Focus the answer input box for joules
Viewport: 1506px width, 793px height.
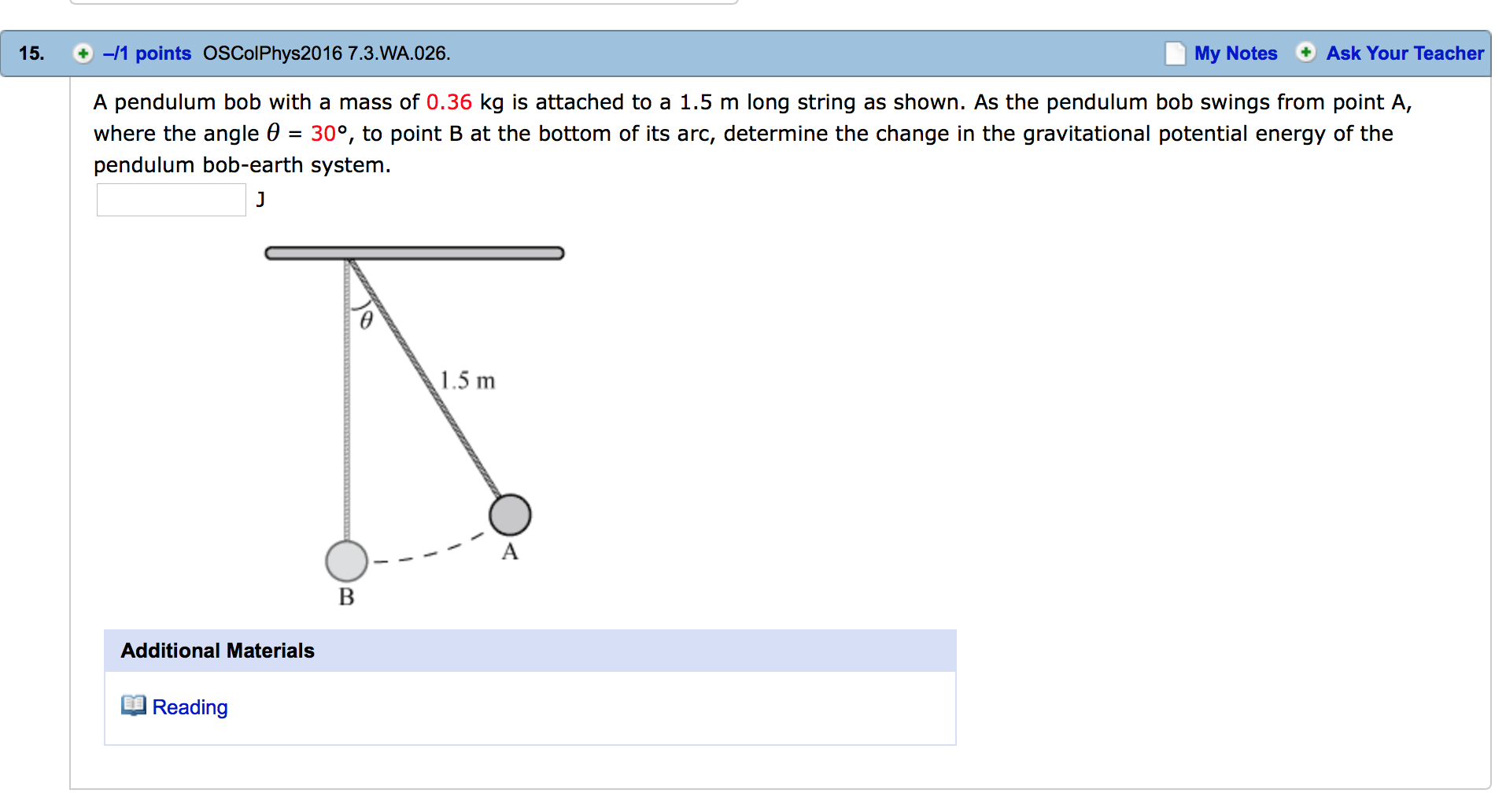click(x=172, y=200)
